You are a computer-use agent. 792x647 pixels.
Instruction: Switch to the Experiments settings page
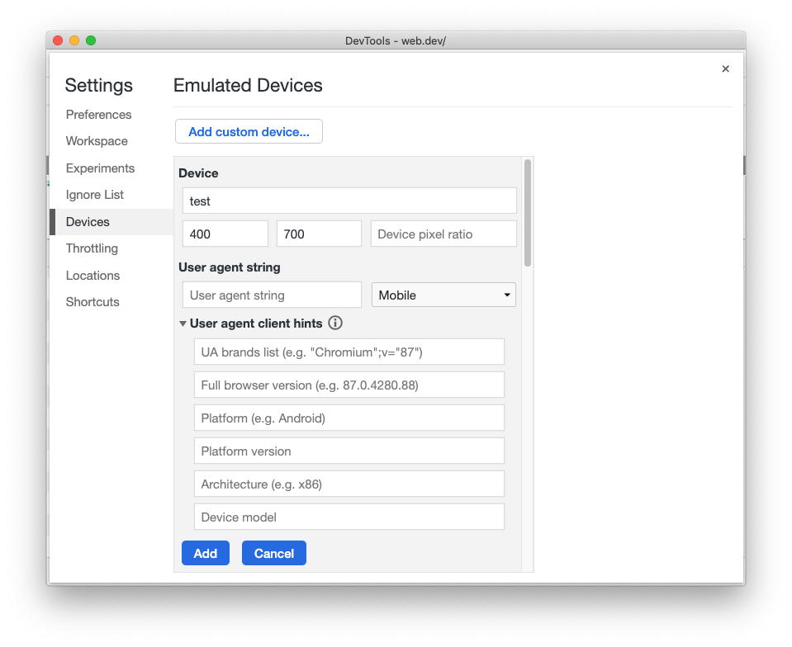[x=100, y=168]
